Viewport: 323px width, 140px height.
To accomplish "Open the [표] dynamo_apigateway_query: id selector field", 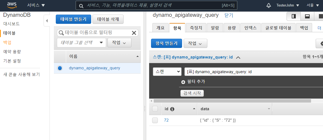I will point(254,72).
